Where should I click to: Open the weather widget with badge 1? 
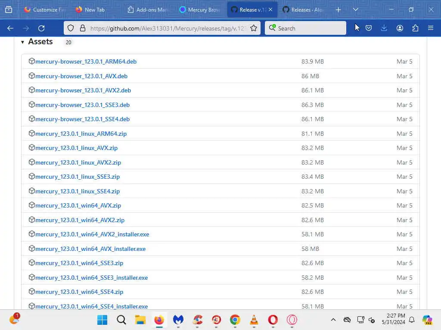14,319
